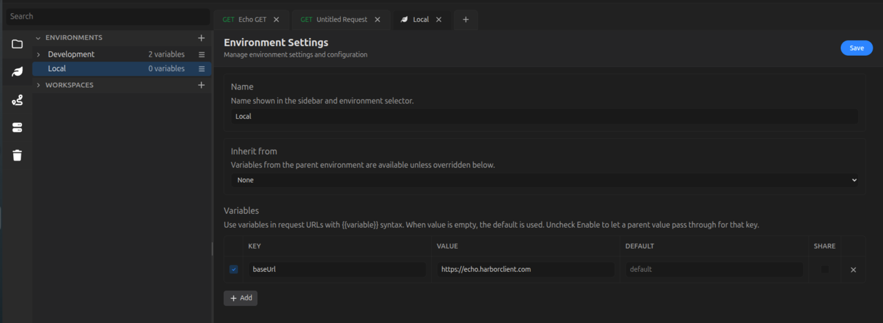883x323 pixels.
Task: Open the trash icon in sidebar
Action: (17, 155)
